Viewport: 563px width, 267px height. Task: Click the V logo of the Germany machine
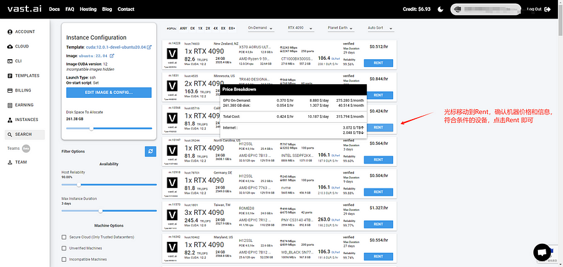172,184
